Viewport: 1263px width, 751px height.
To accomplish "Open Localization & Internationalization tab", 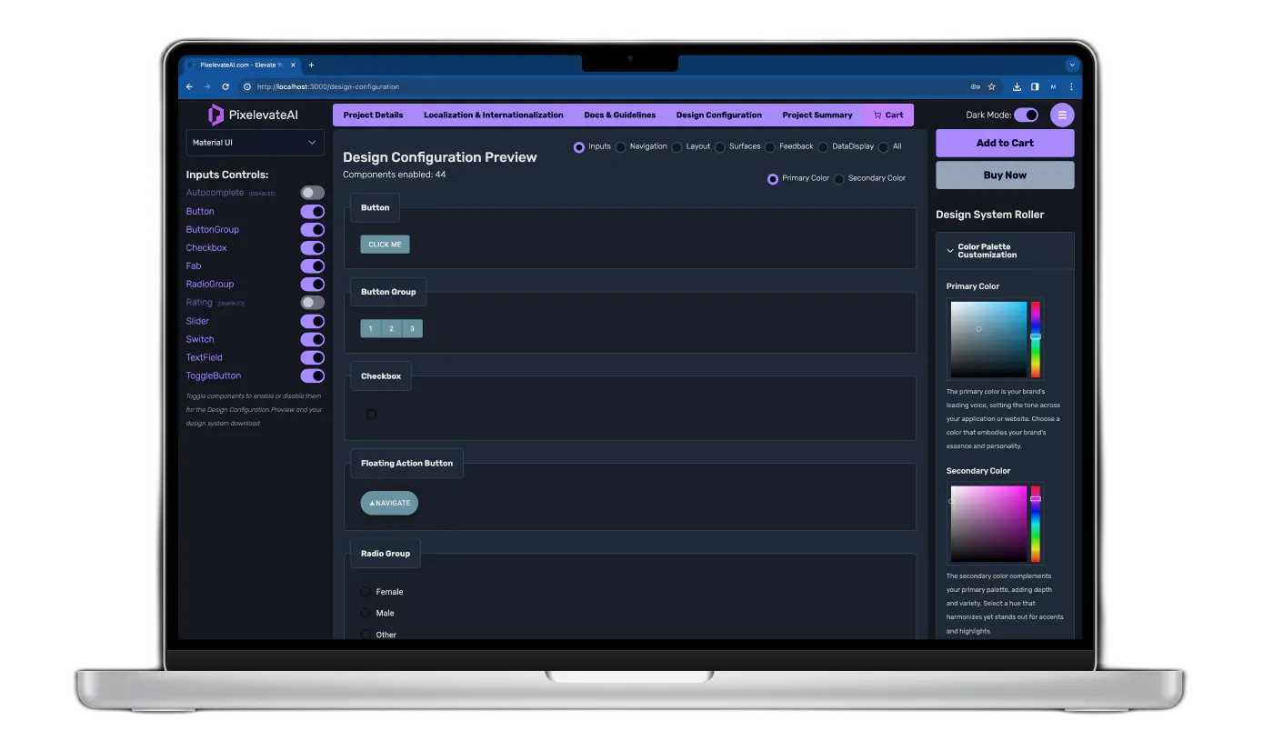I will (494, 115).
